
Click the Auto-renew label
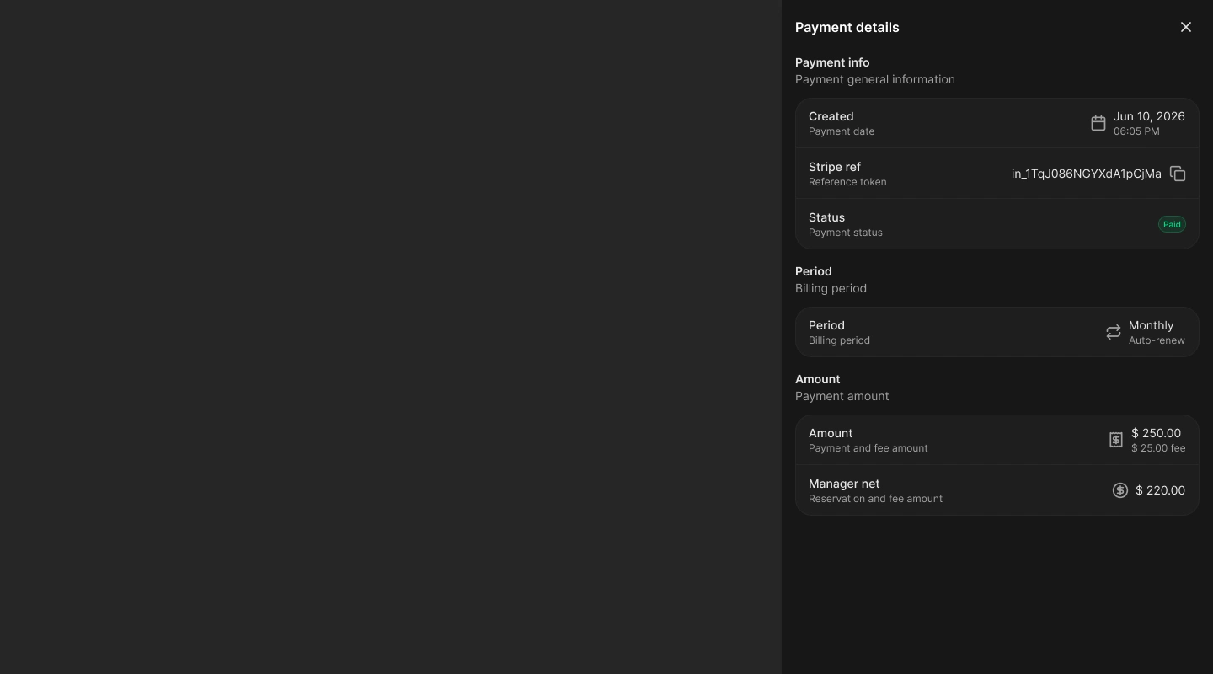pyautogui.click(x=1157, y=340)
